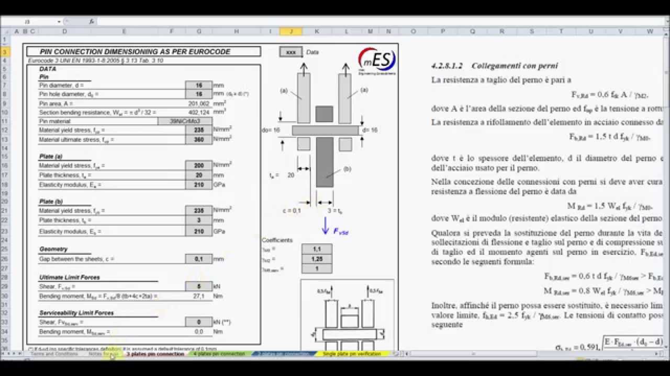This screenshot has width=670, height=376.
Task: Select the ultimate shear force value 5
Action: [199, 286]
